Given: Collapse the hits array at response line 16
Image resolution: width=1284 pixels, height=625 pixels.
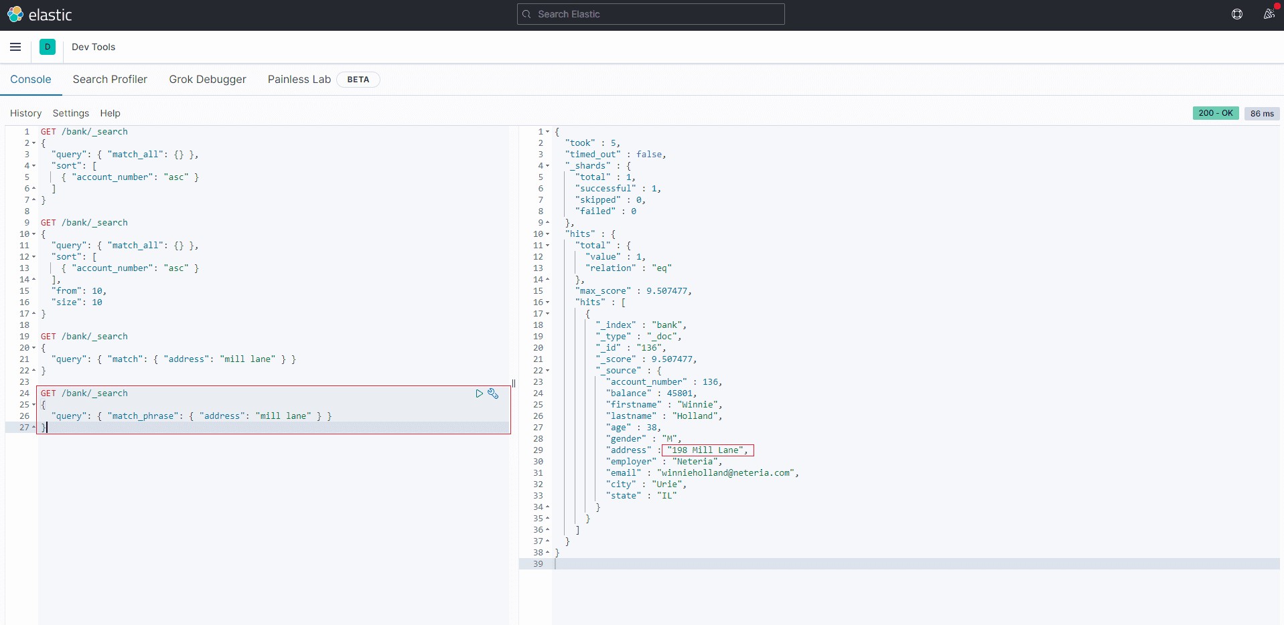Looking at the screenshot, I should click(x=547, y=302).
